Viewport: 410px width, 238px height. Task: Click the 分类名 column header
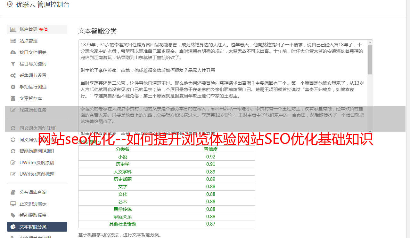coord(123,149)
